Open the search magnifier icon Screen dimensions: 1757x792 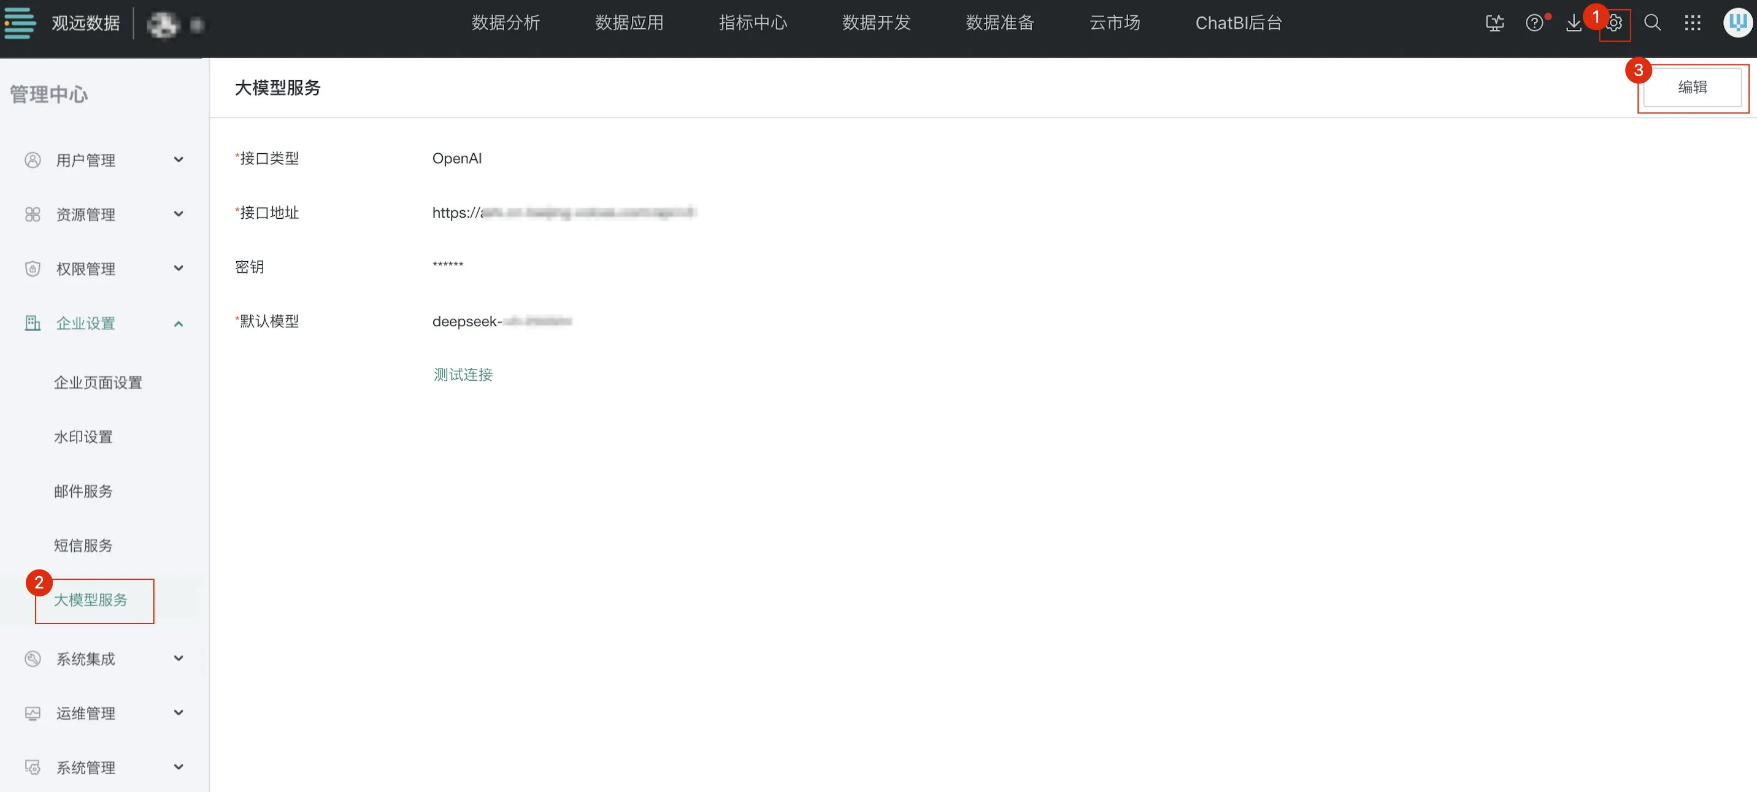1652,23
